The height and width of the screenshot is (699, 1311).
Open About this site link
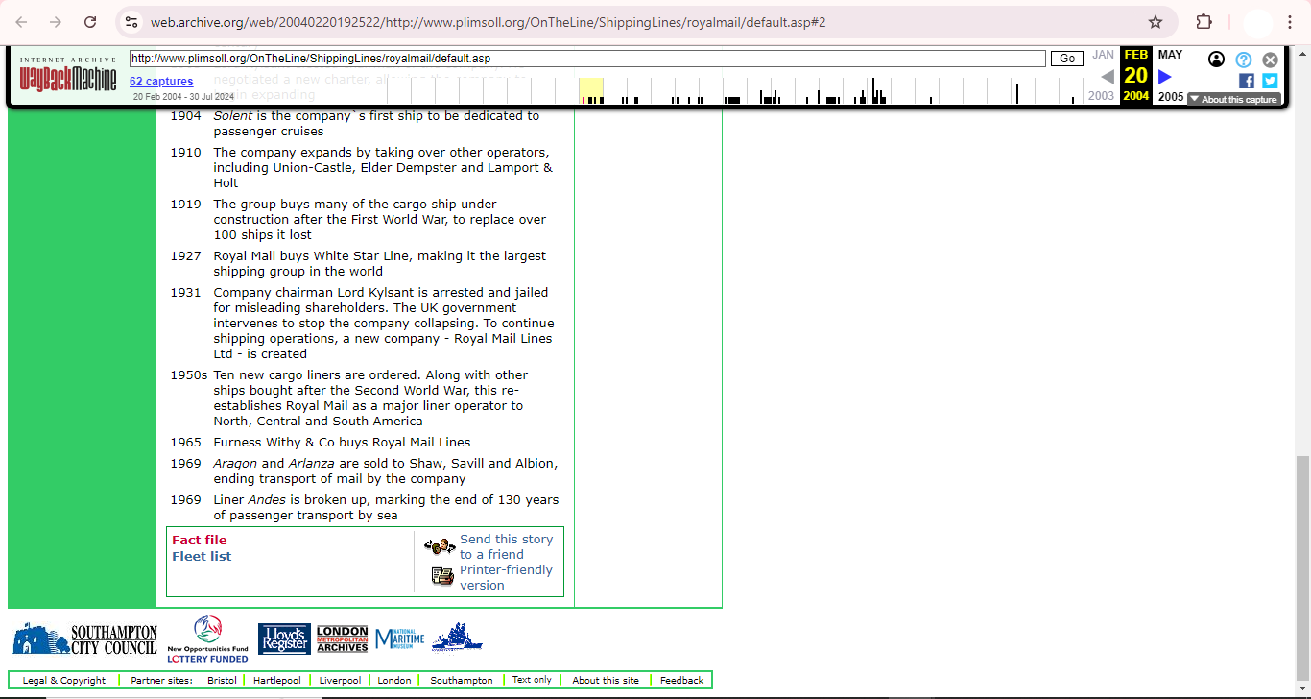point(606,681)
